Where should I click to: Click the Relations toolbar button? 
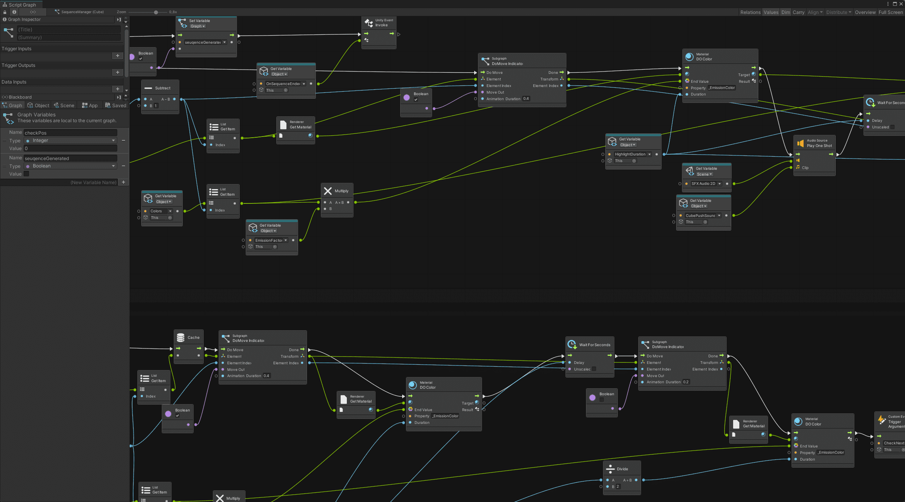(750, 12)
